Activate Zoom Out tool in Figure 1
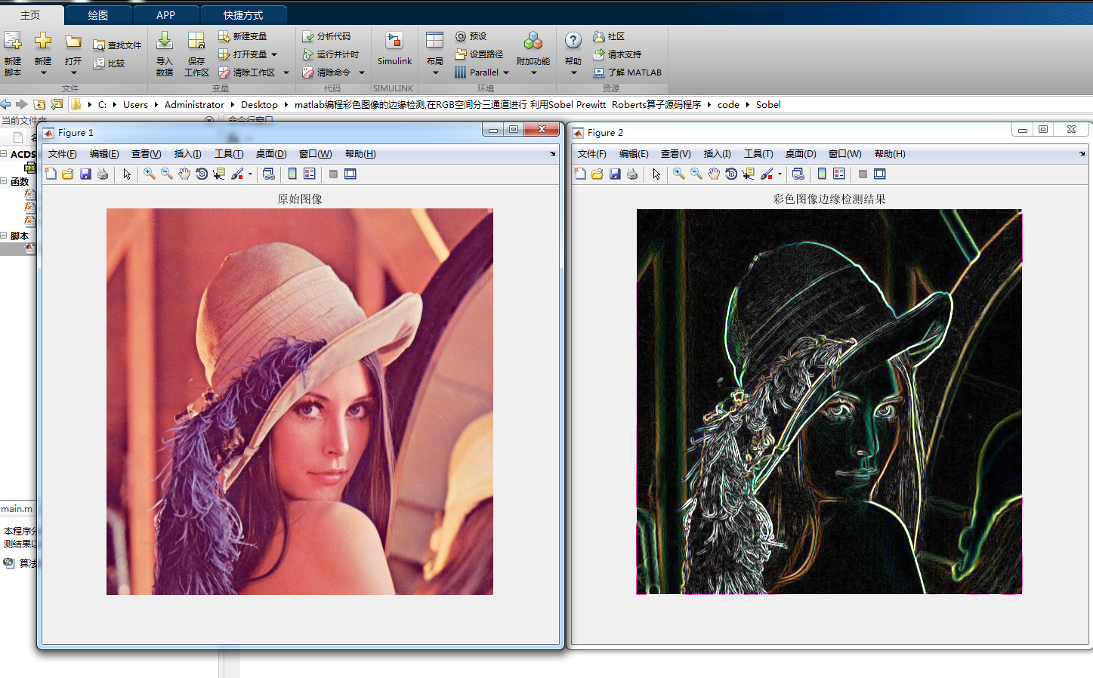1093x678 pixels. click(x=167, y=174)
